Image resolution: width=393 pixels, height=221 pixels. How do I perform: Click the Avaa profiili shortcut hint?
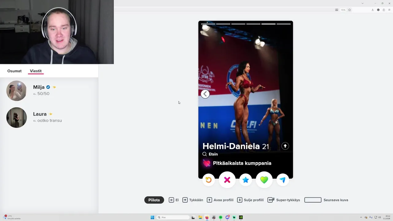(220, 200)
